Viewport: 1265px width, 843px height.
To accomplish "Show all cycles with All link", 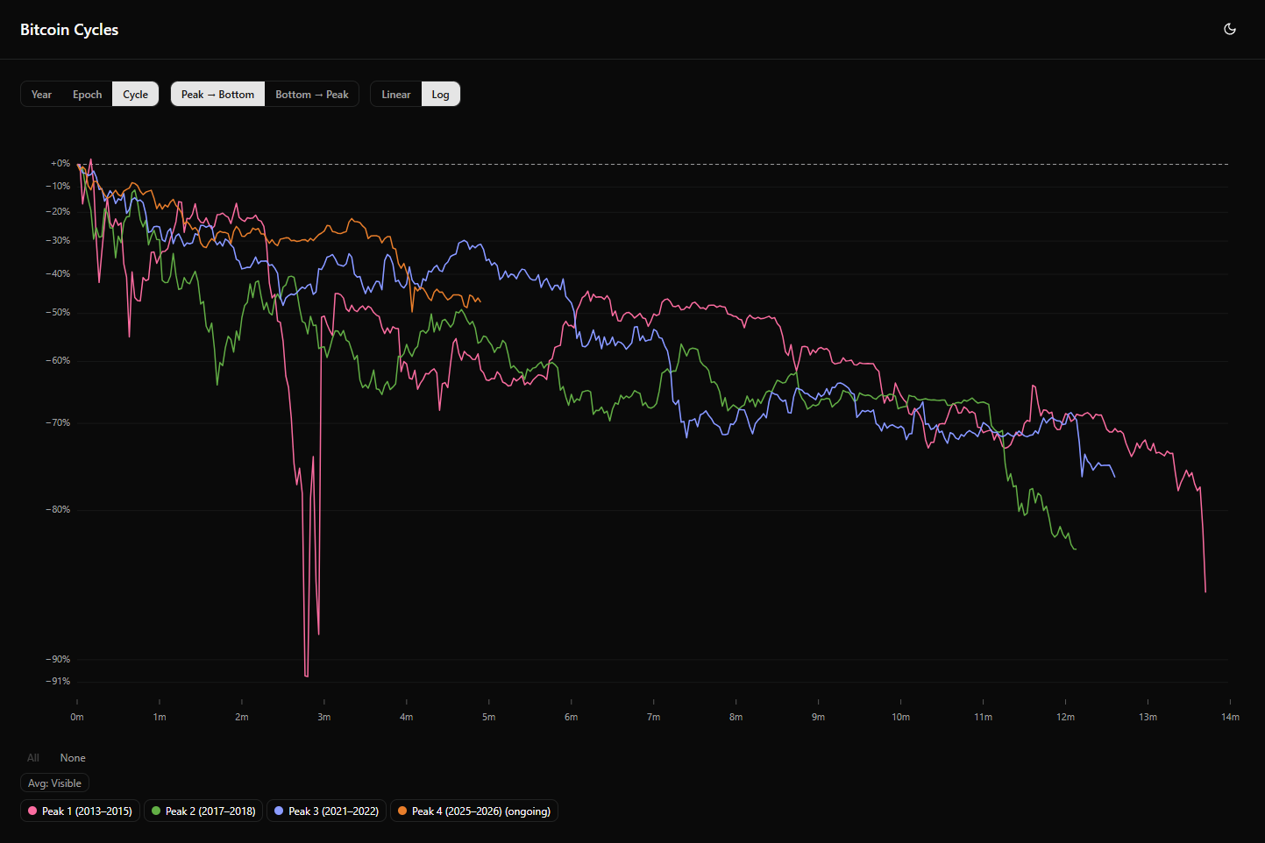I will coord(33,758).
